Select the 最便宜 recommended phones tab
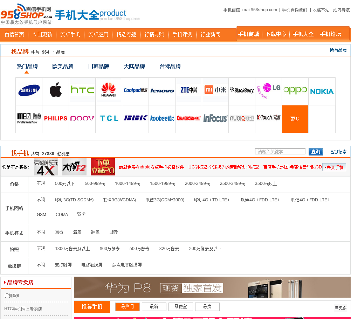 click(181, 307)
